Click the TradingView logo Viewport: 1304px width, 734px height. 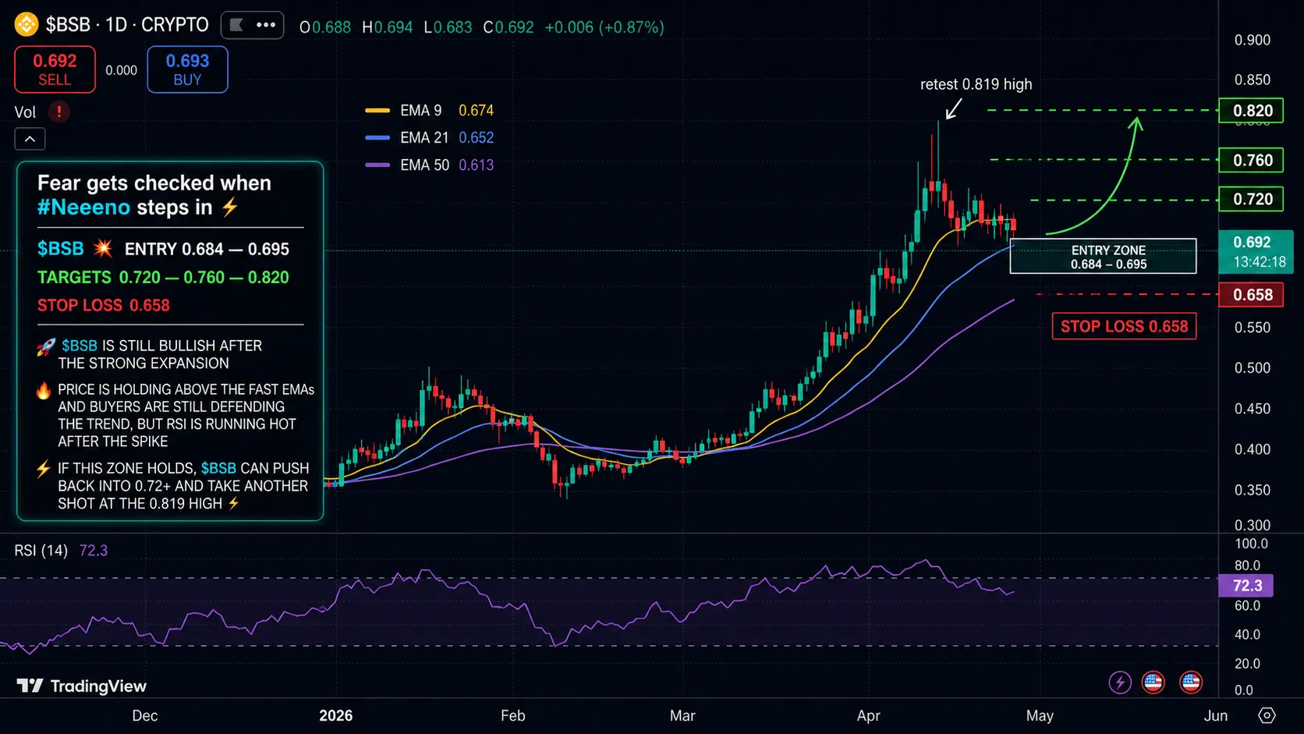[82, 686]
